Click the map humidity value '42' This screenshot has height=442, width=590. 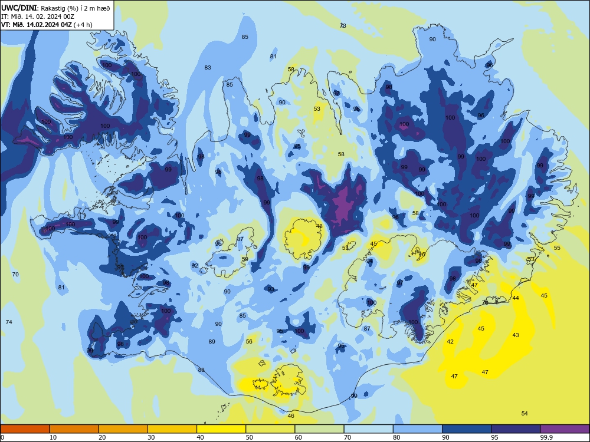[450, 342]
